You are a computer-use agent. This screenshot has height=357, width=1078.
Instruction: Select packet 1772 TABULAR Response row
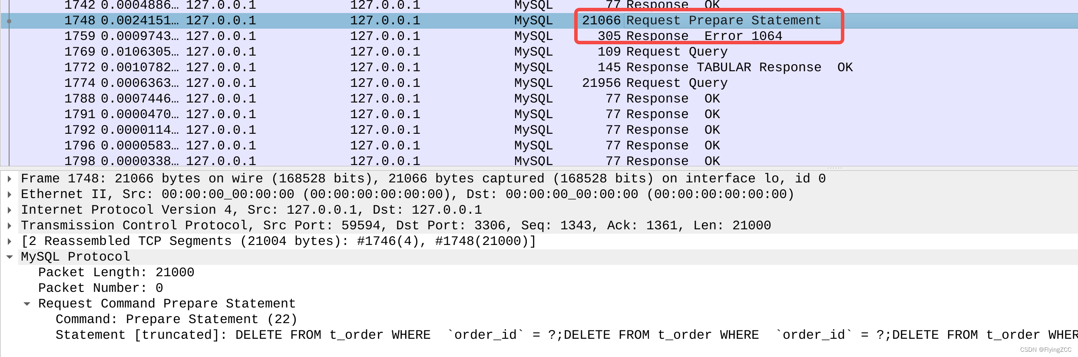539,67
